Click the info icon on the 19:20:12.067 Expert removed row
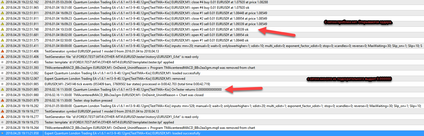 coord(2,78)
